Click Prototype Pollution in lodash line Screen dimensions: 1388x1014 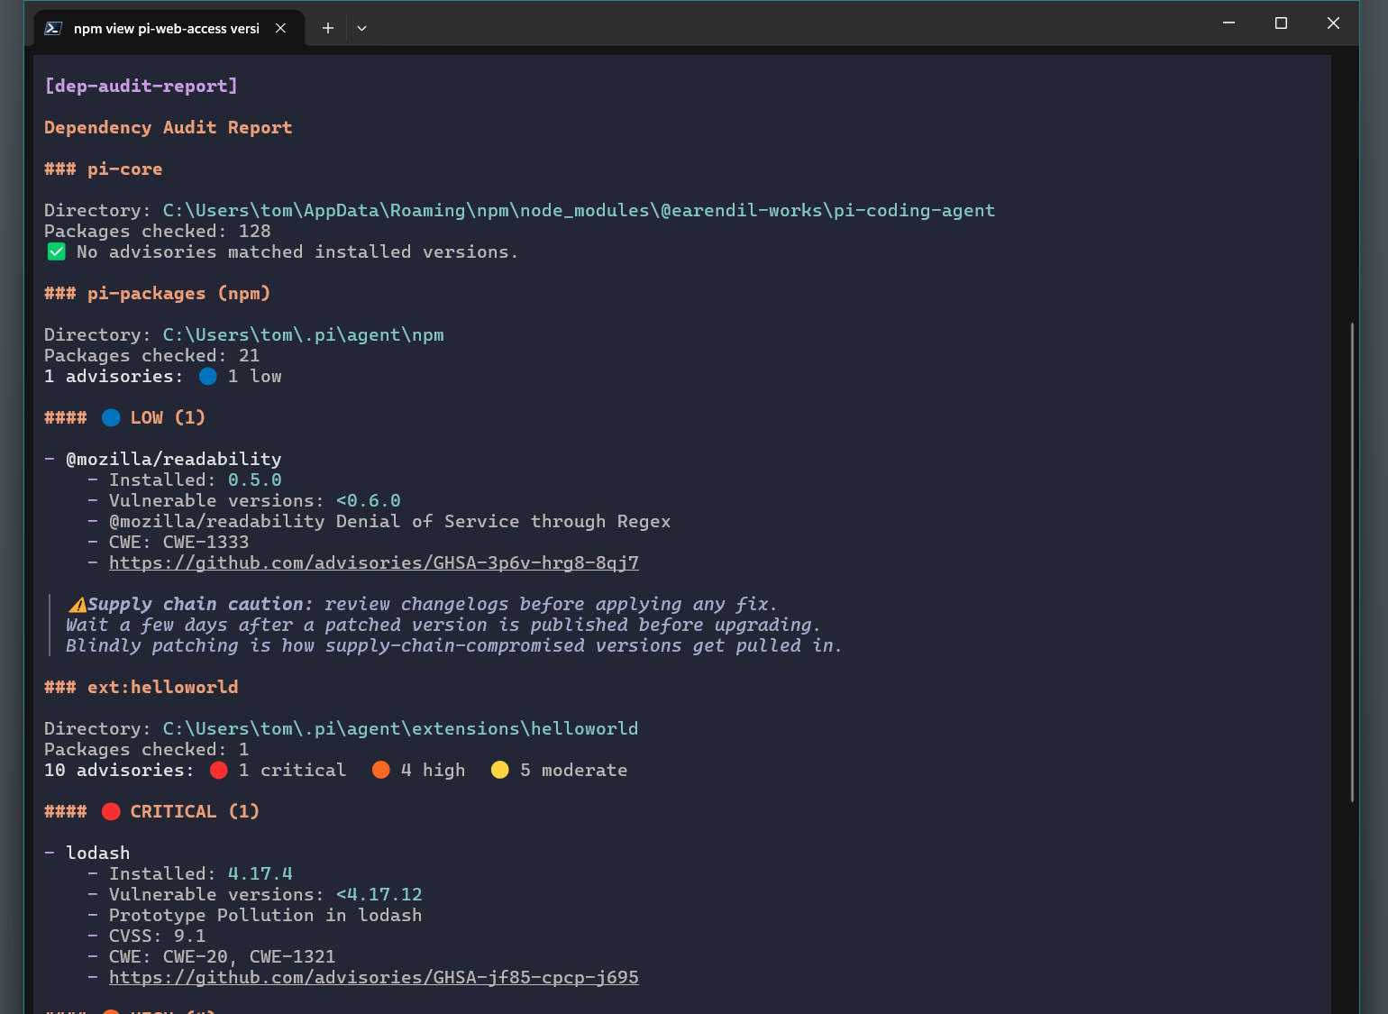click(x=266, y=915)
